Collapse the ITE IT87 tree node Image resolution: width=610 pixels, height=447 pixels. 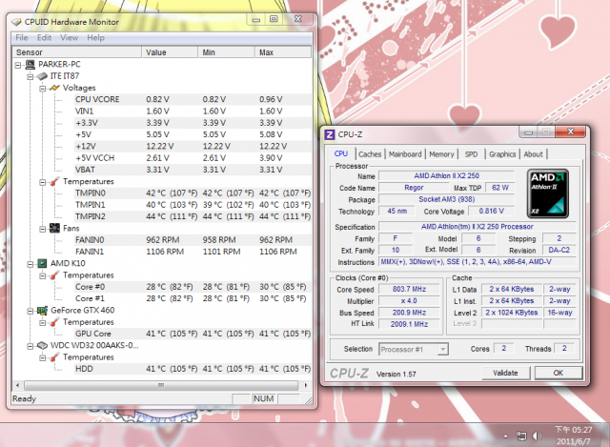click(30, 76)
